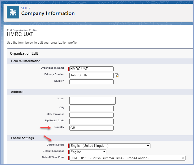Click the Default Time Zone label

[x=53, y=157]
